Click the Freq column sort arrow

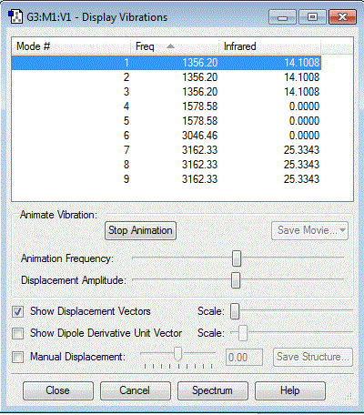pyautogui.click(x=170, y=46)
